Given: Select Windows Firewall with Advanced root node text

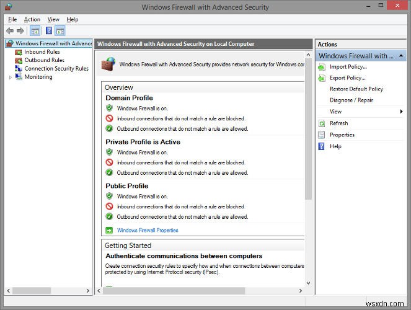Looking at the screenshot, I should coord(53,43).
